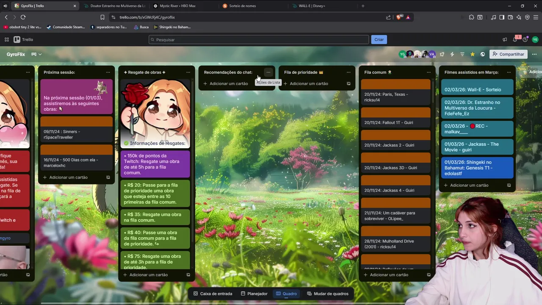Open card 28/11/24 Mulholland Drive

[395, 238]
